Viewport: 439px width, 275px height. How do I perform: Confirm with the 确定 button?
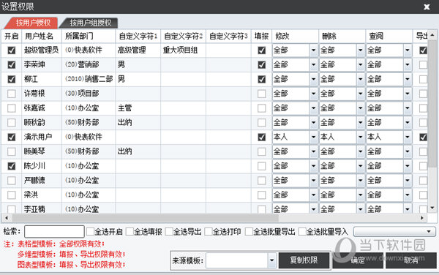click(358, 260)
